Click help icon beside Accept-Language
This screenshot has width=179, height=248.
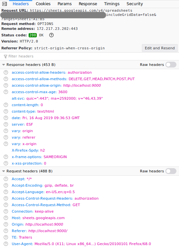tap(6, 192)
